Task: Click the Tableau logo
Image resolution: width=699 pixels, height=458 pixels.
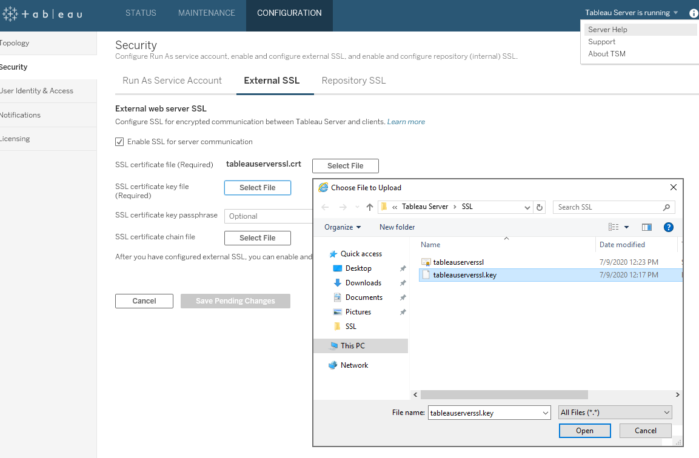Action: coord(42,14)
